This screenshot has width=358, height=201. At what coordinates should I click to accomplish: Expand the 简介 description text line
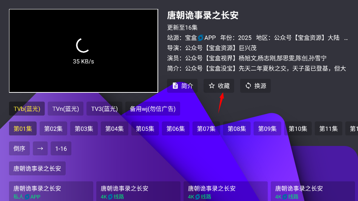(x=257, y=68)
